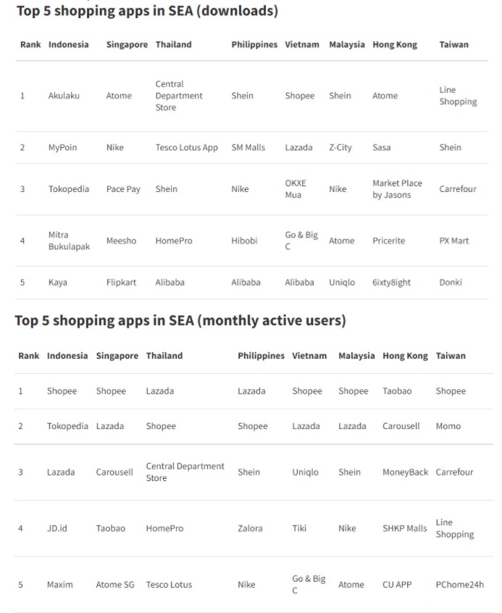Click the OKXE Mua cell under Vietnam

296,189
